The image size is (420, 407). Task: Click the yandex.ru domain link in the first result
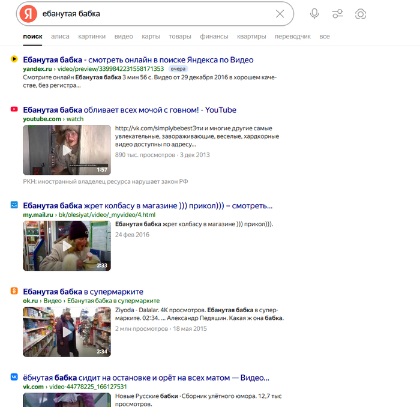tap(37, 69)
